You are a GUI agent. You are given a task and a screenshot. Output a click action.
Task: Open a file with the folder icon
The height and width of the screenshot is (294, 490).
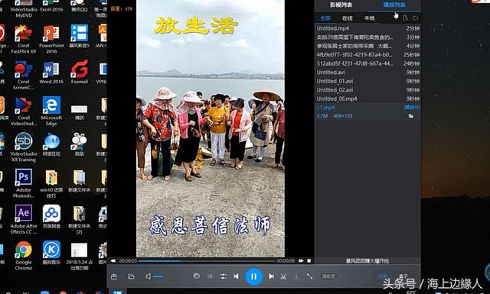[x=131, y=276]
